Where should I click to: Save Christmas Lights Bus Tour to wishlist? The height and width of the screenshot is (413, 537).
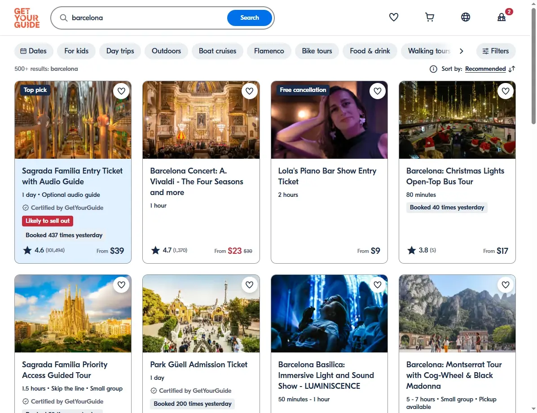point(506,91)
